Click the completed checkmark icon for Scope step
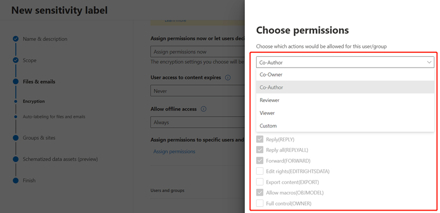 pos(16,60)
